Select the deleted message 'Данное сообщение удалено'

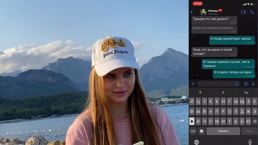pos(214,29)
